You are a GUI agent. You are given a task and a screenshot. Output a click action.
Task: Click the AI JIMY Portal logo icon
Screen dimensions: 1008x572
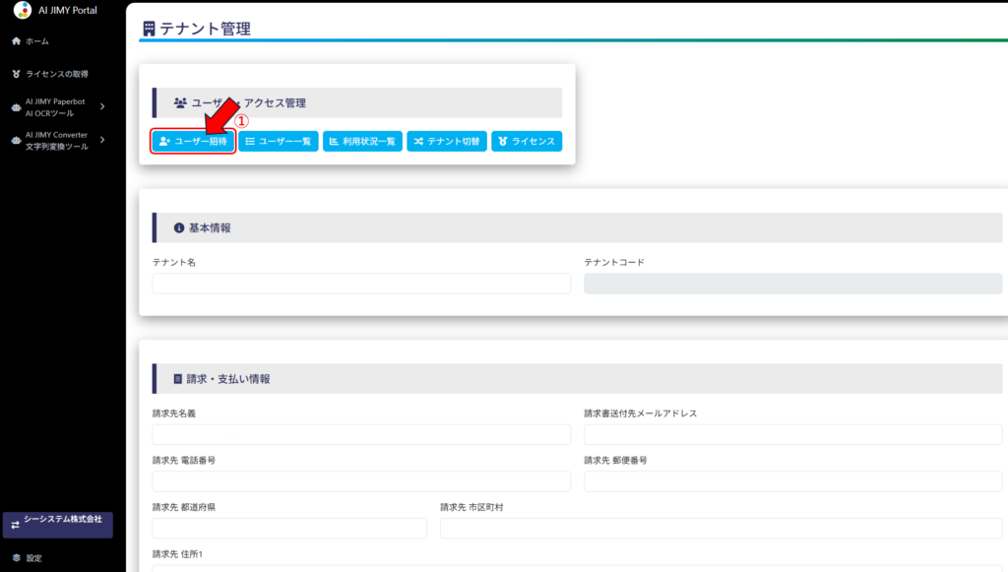22,10
